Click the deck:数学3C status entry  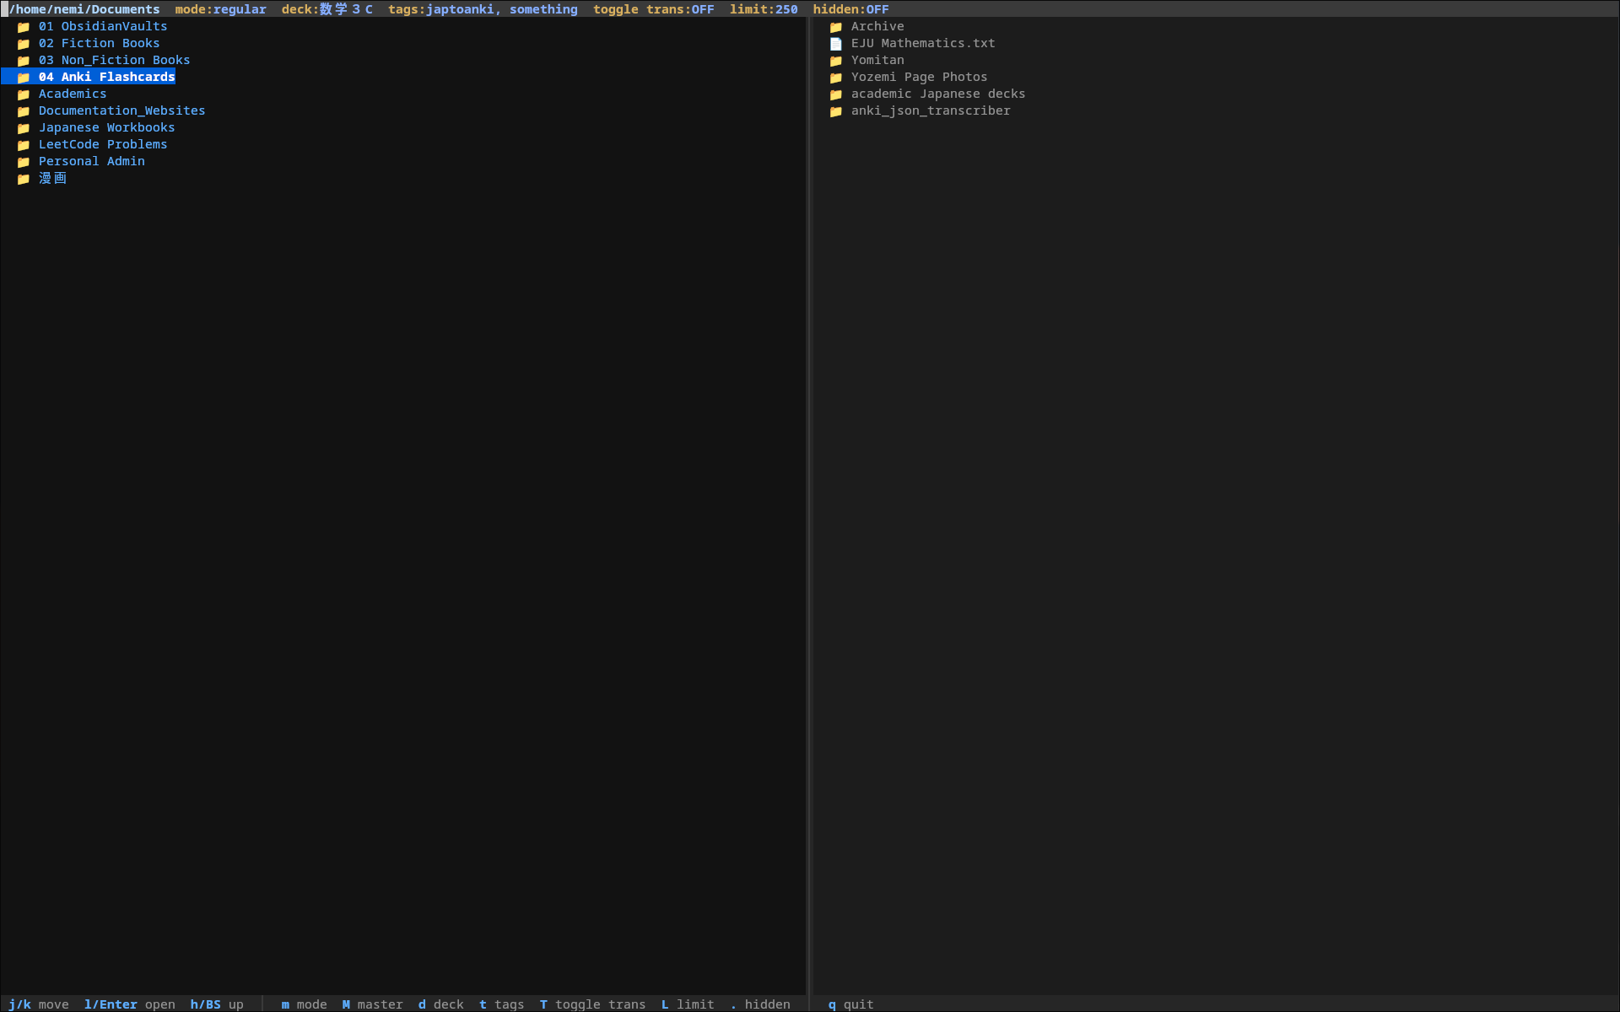[x=327, y=9]
